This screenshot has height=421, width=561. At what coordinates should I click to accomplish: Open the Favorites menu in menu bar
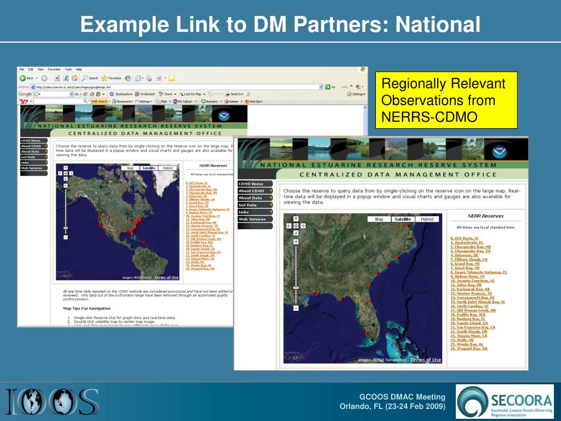(54, 70)
